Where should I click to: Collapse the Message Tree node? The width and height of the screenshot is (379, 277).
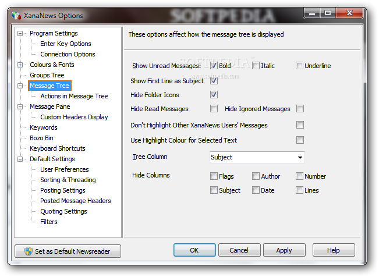(20, 86)
